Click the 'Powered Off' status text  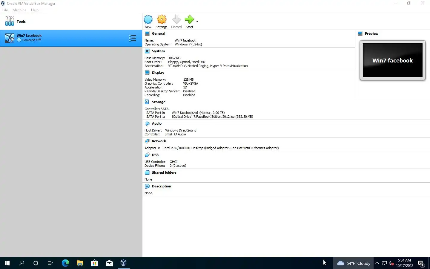pos(32,40)
